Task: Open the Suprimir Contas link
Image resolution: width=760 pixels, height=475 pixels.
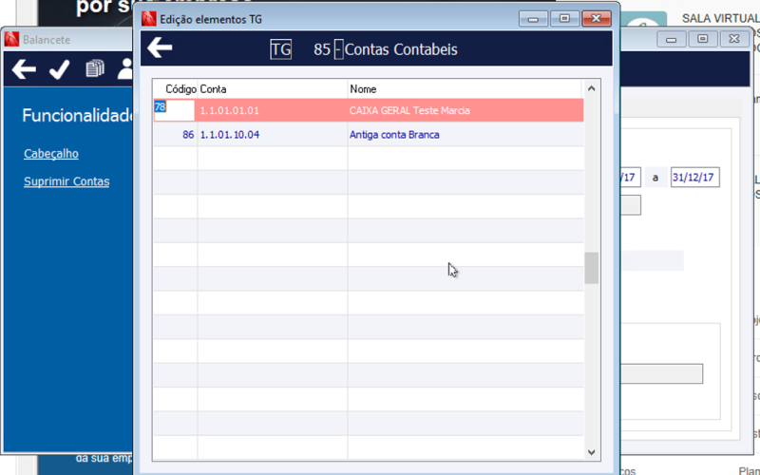Action: point(66,181)
